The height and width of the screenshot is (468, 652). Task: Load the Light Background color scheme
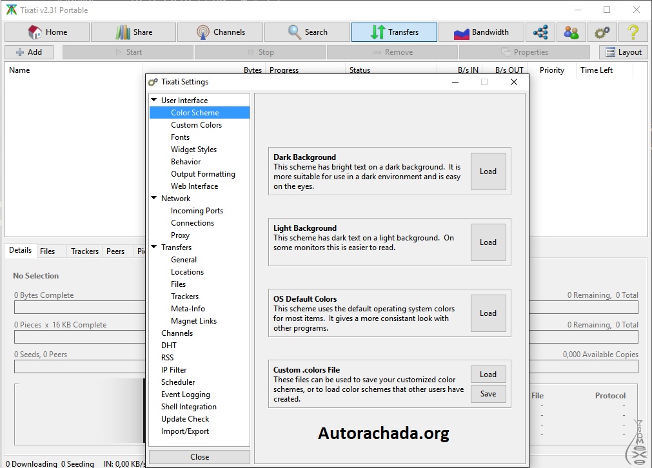[x=488, y=242]
